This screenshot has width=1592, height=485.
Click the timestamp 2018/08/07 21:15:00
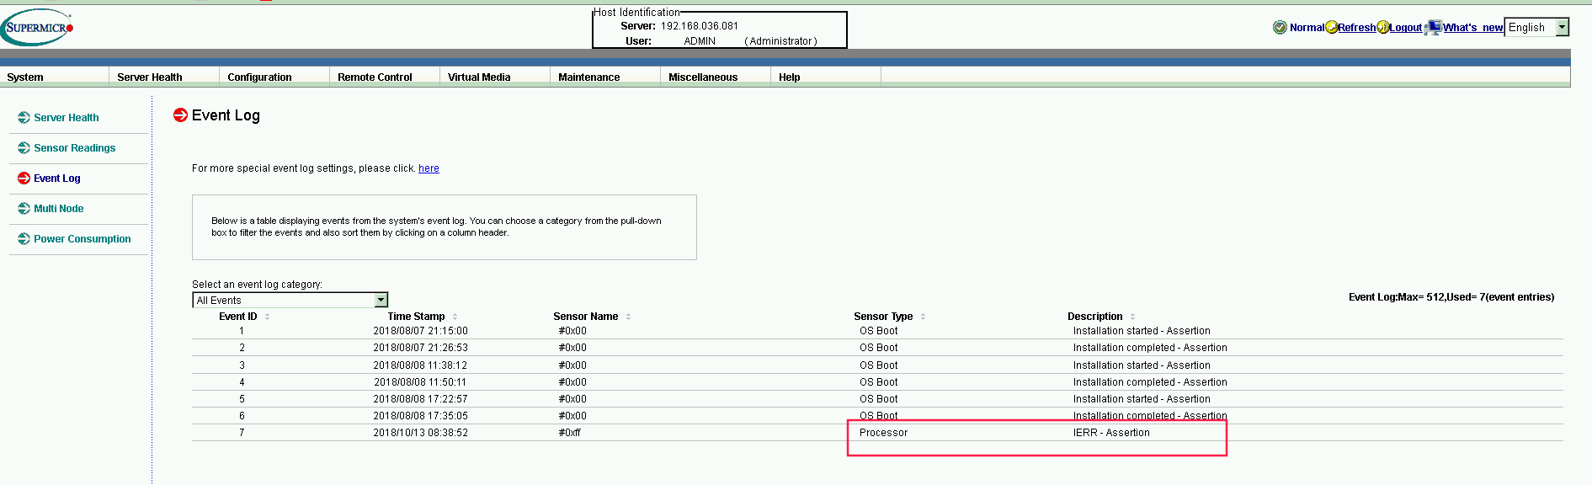pos(421,331)
